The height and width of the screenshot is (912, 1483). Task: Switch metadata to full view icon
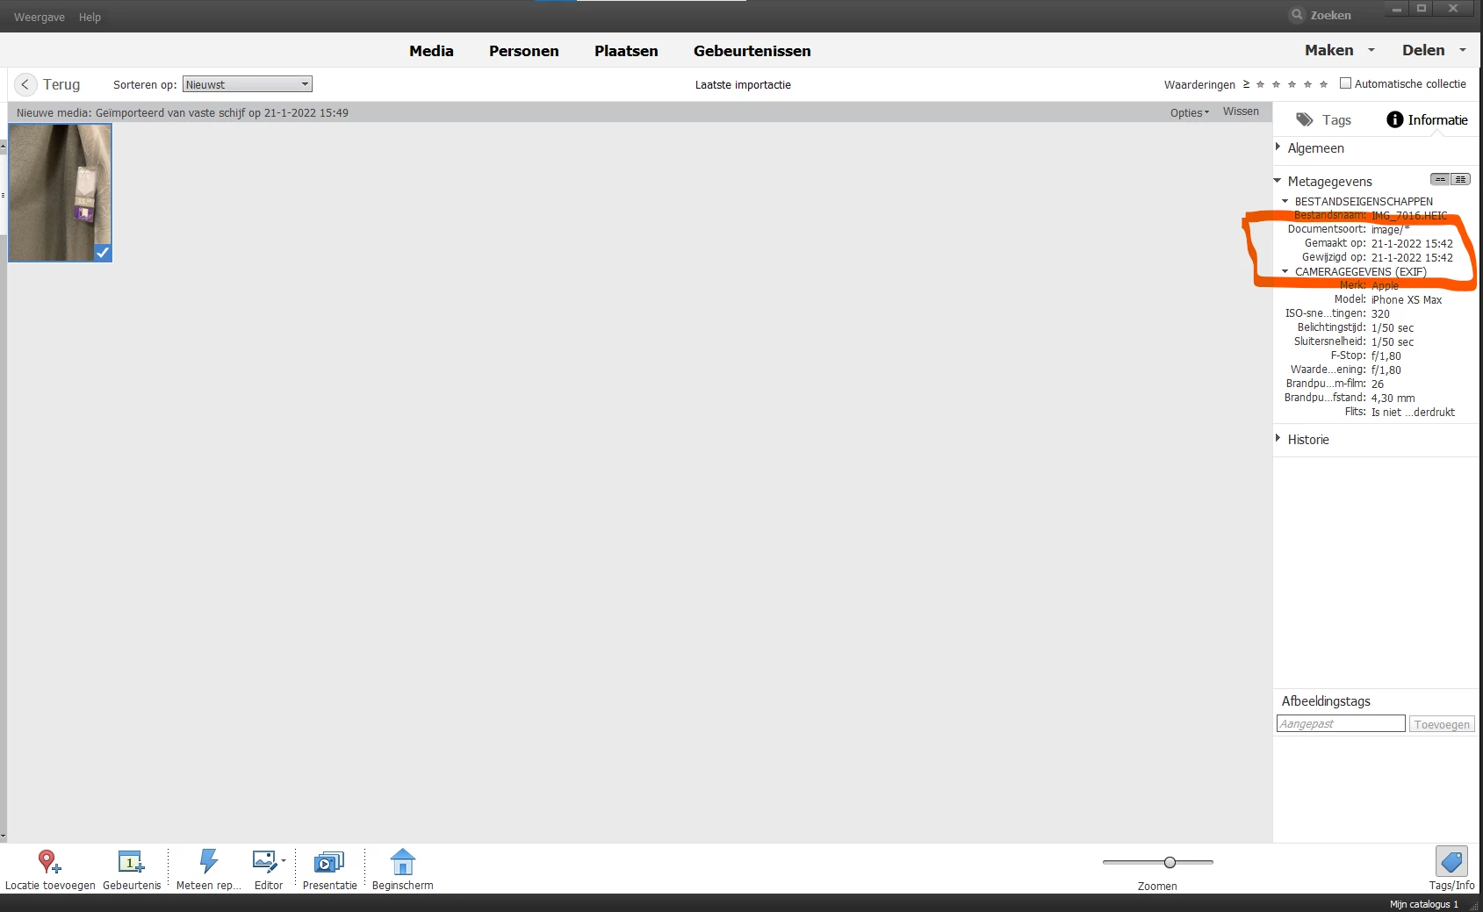pyautogui.click(x=1460, y=179)
